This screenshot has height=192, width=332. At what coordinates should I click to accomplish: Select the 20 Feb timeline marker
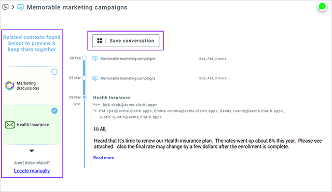pos(85,58)
